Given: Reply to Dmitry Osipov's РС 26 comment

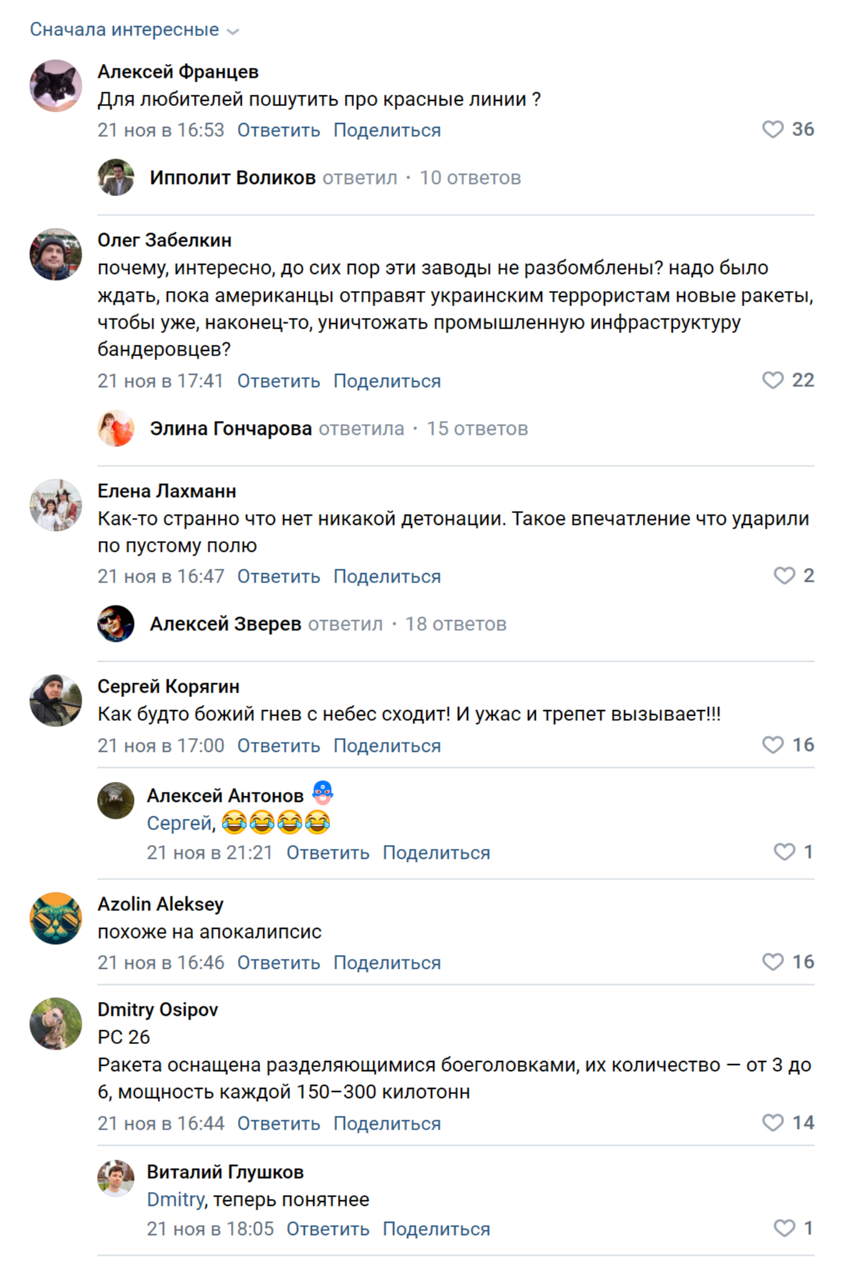Looking at the screenshot, I should click(x=278, y=1123).
